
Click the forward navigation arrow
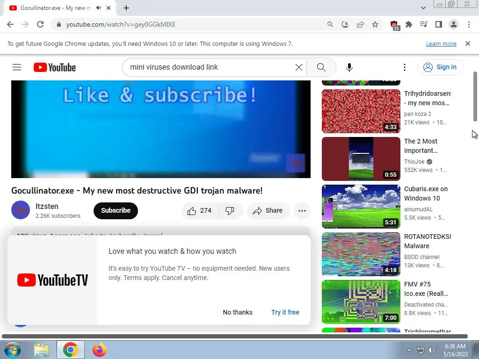click(25, 24)
